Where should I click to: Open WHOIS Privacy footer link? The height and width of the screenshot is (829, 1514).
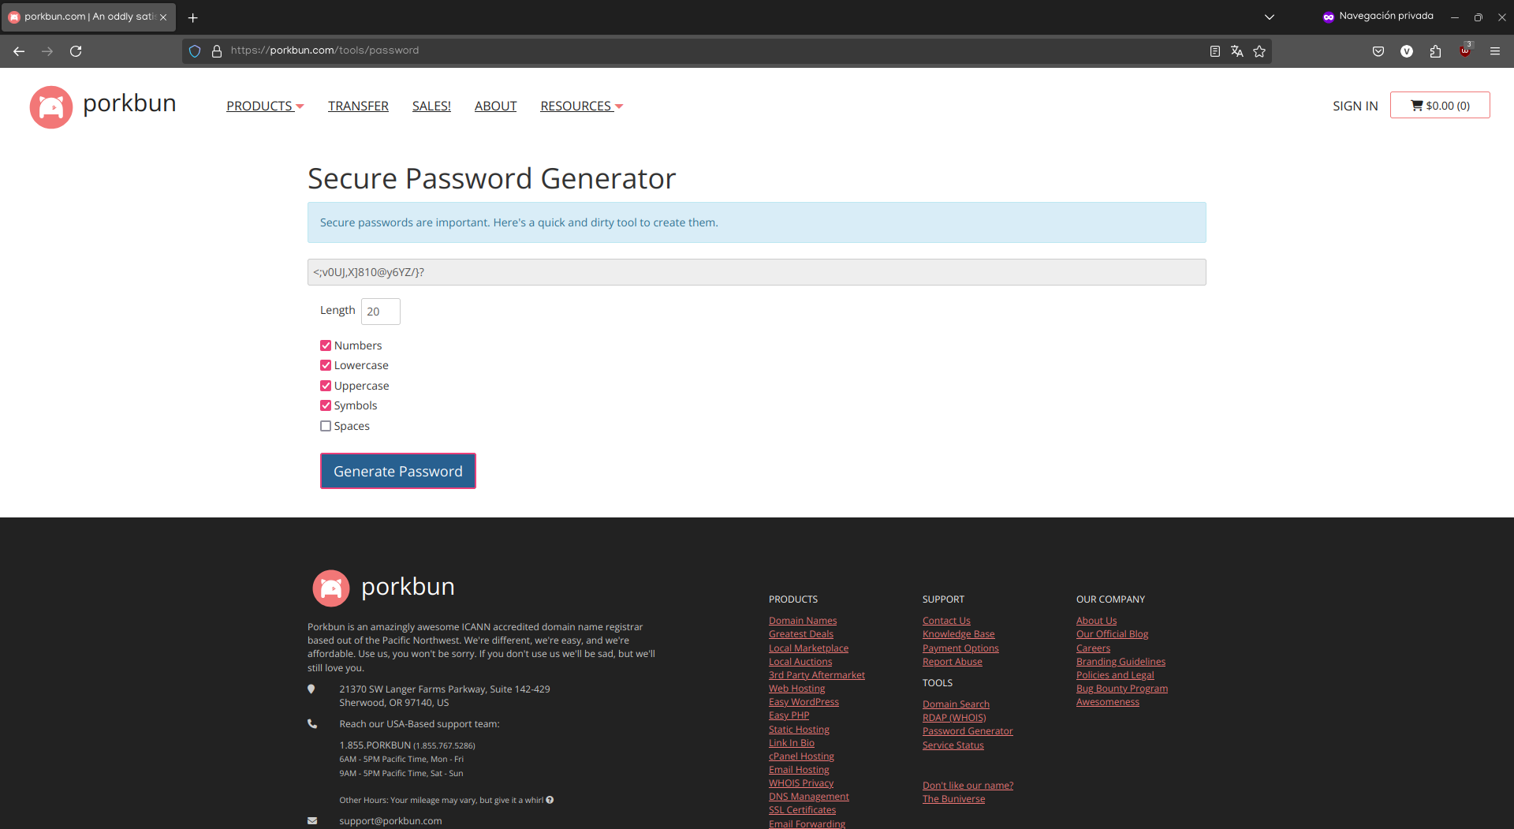coord(801,783)
